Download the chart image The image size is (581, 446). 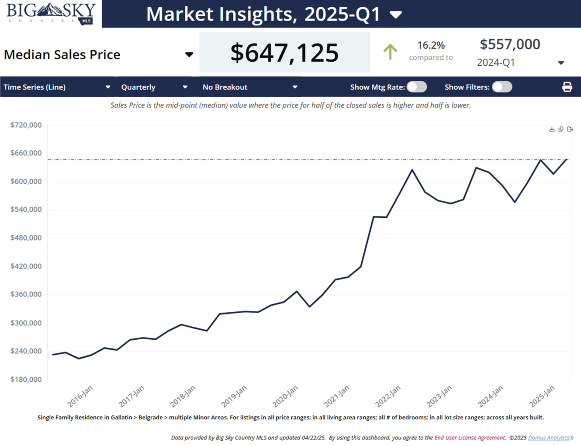tap(552, 129)
